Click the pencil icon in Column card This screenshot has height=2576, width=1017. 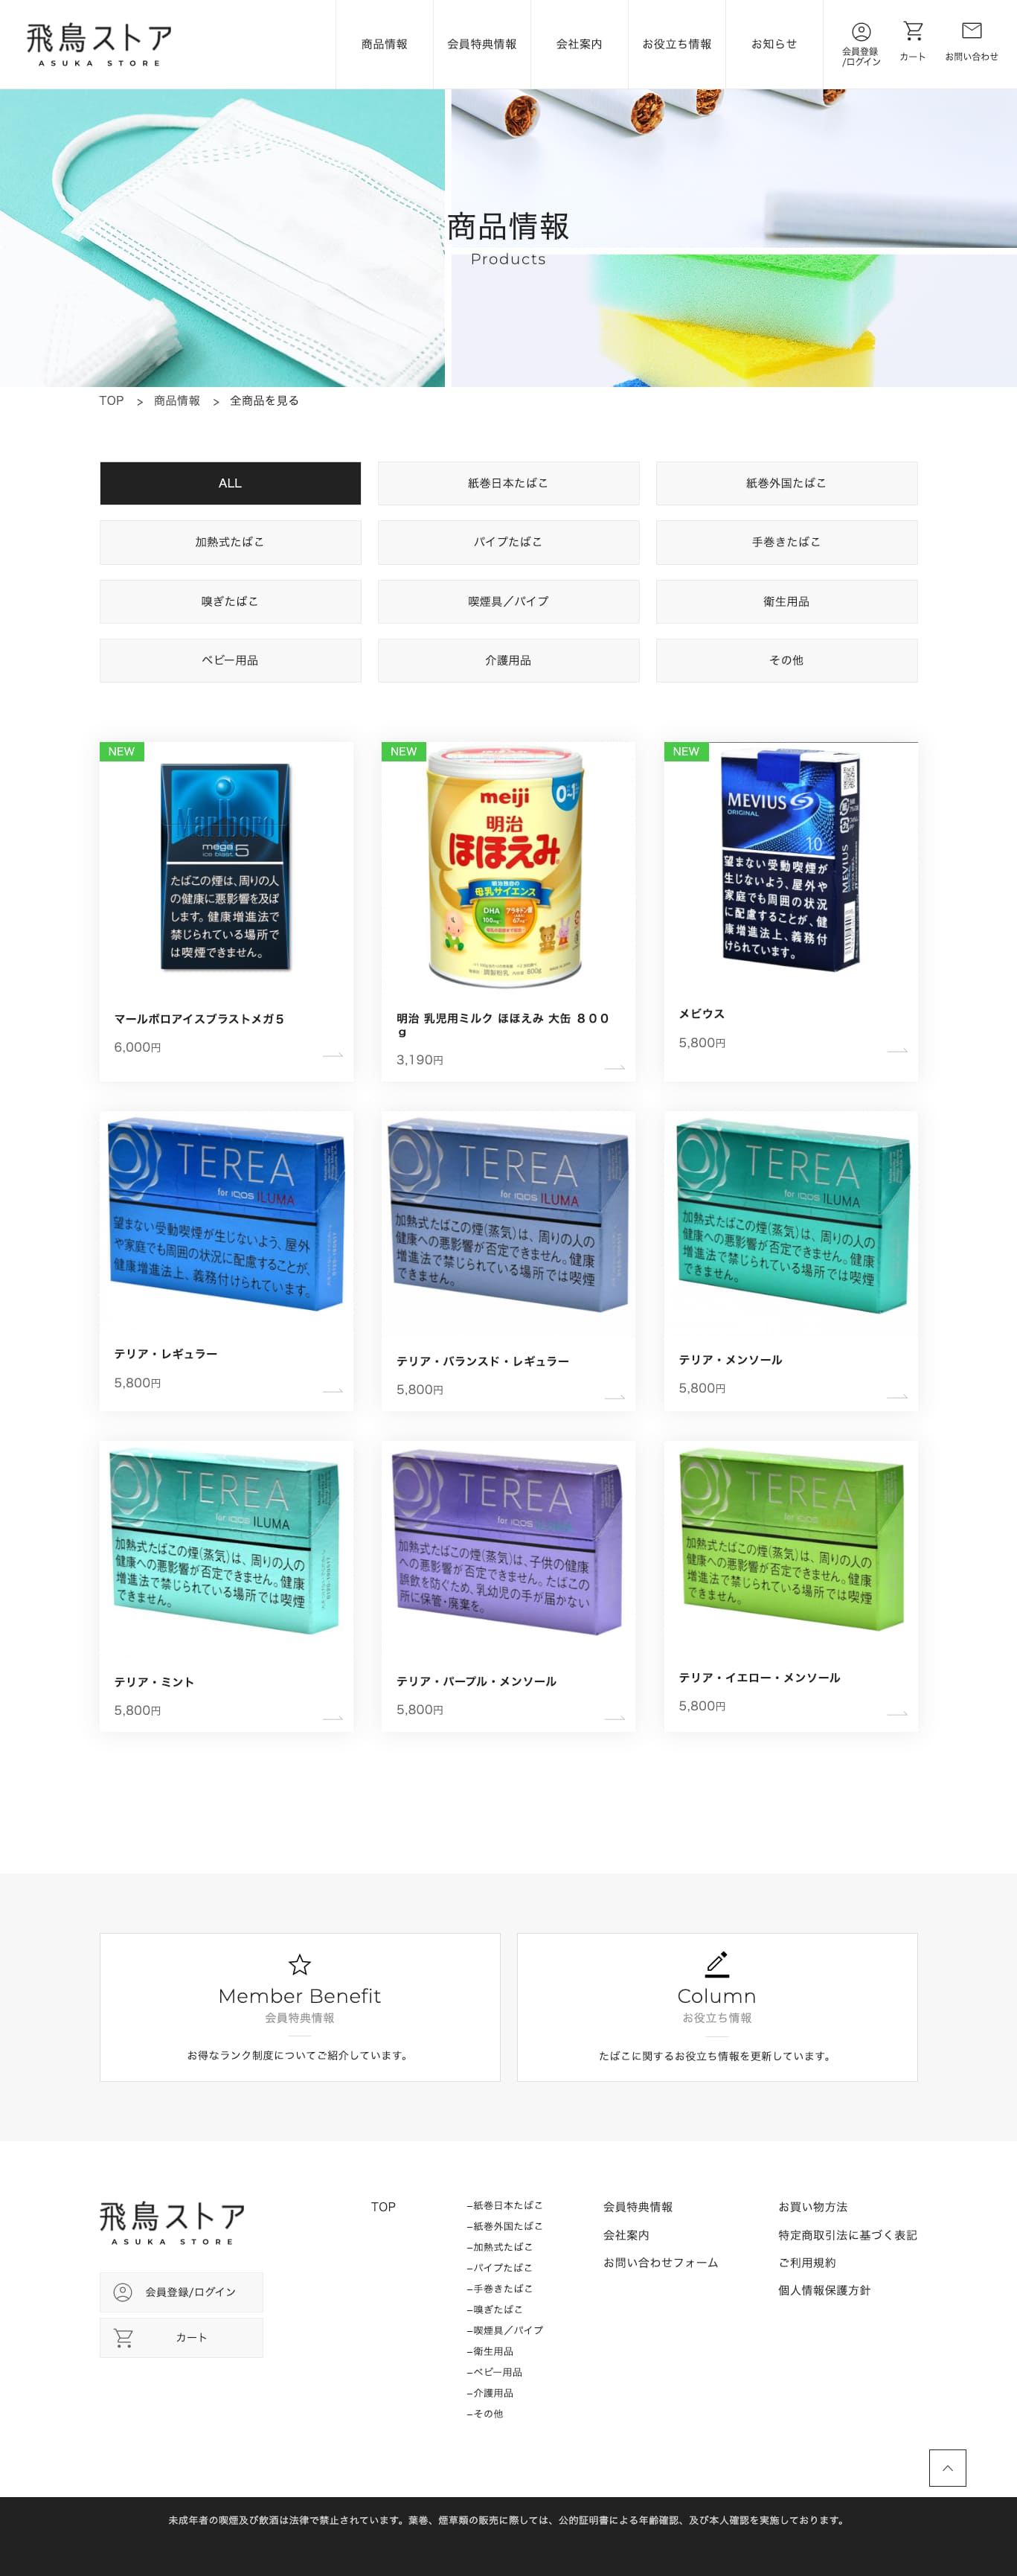pos(717,1964)
